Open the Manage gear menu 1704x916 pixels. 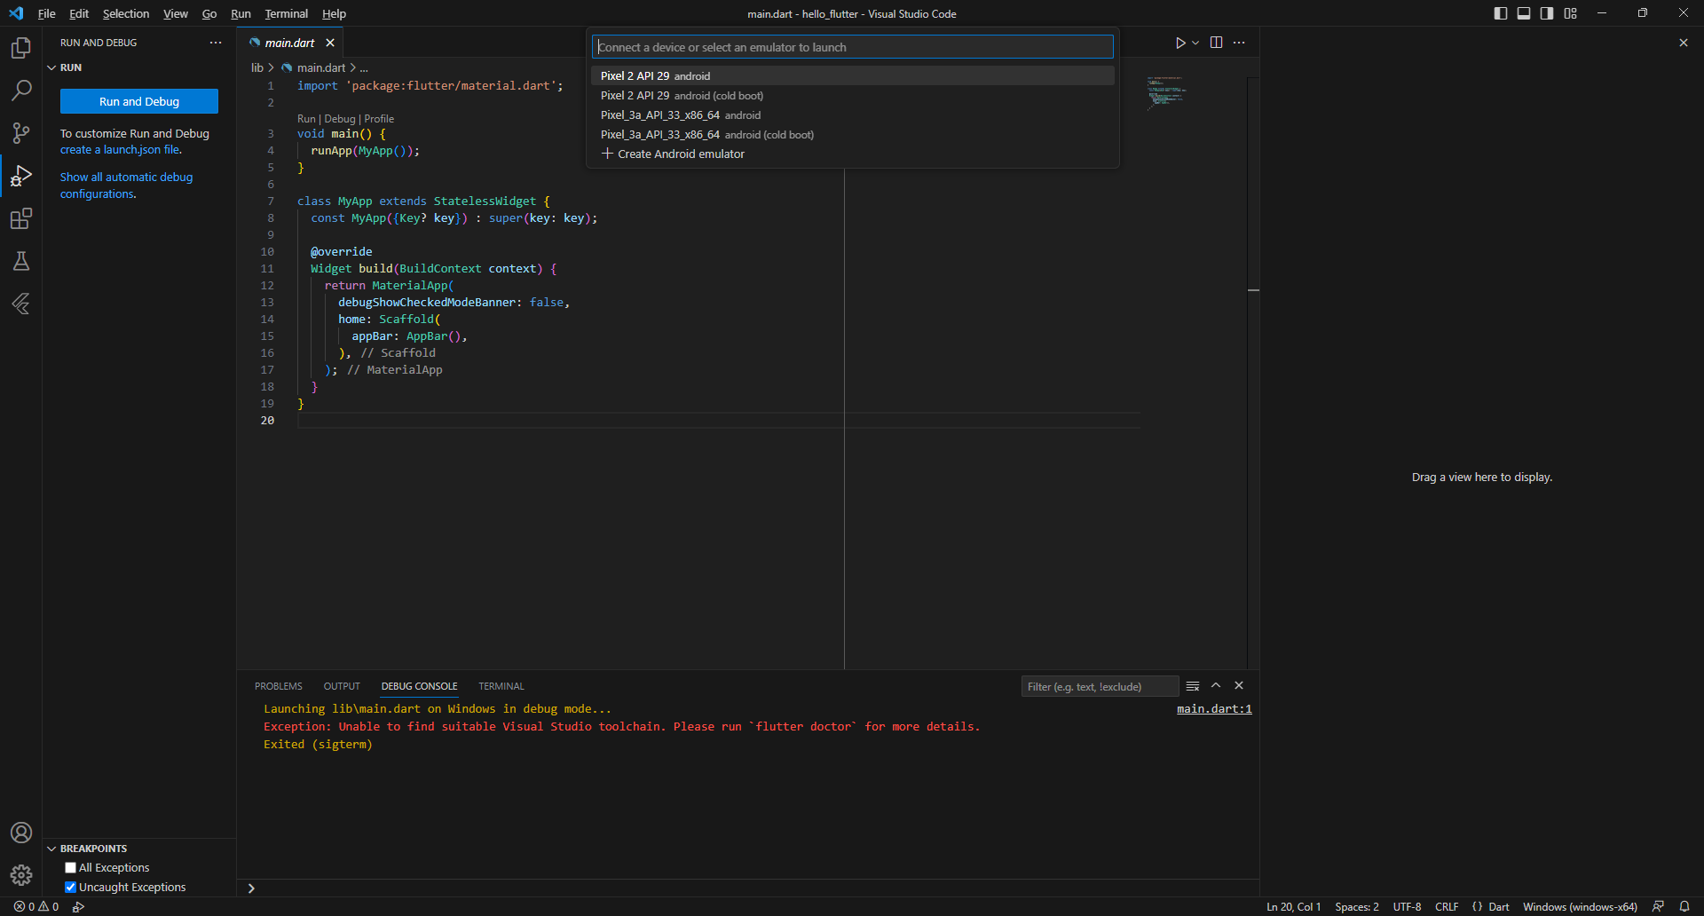point(21,875)
